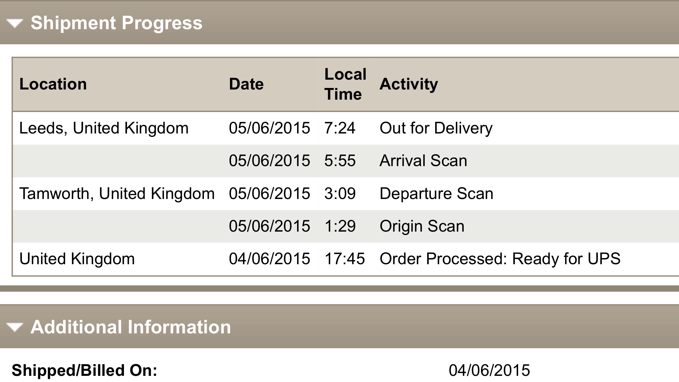The width and height of the screenshot is (679, 382).
Task: Collapse the Shipment Progress triangle
Action: click(x=15, y=23)
